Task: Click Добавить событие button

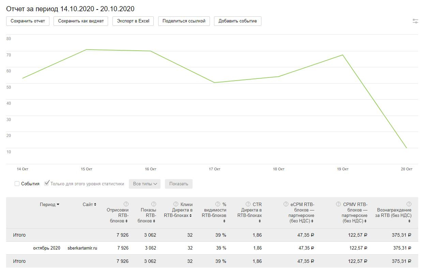Action: [x=238, y=21]
